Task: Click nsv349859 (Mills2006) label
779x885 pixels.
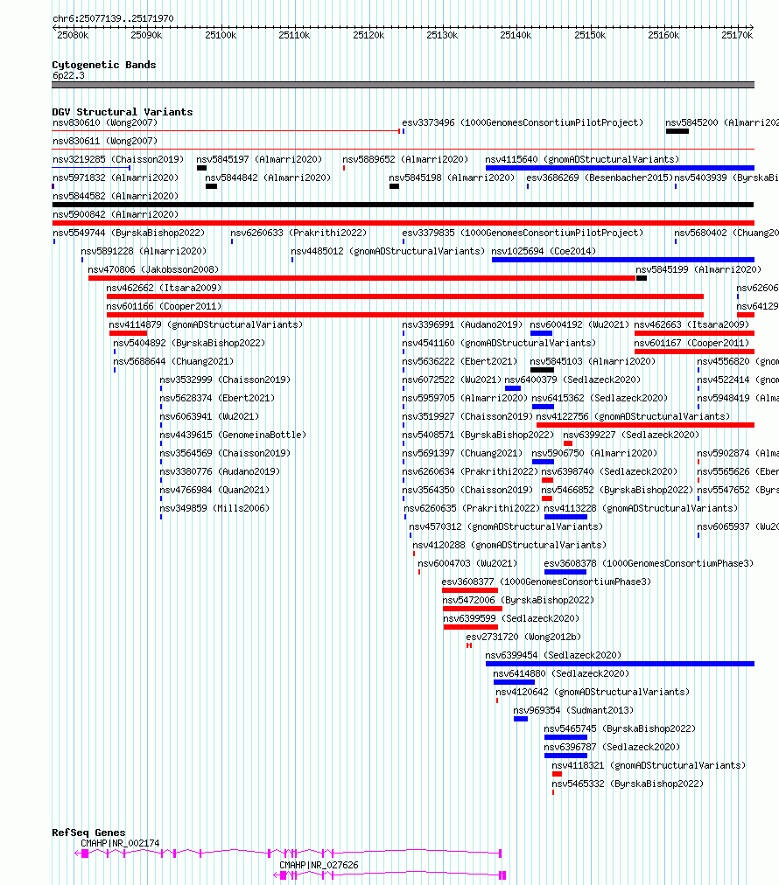Action: (214, 509)
